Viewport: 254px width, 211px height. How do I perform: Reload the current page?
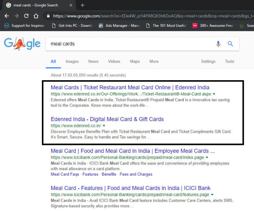coord(26,16)
